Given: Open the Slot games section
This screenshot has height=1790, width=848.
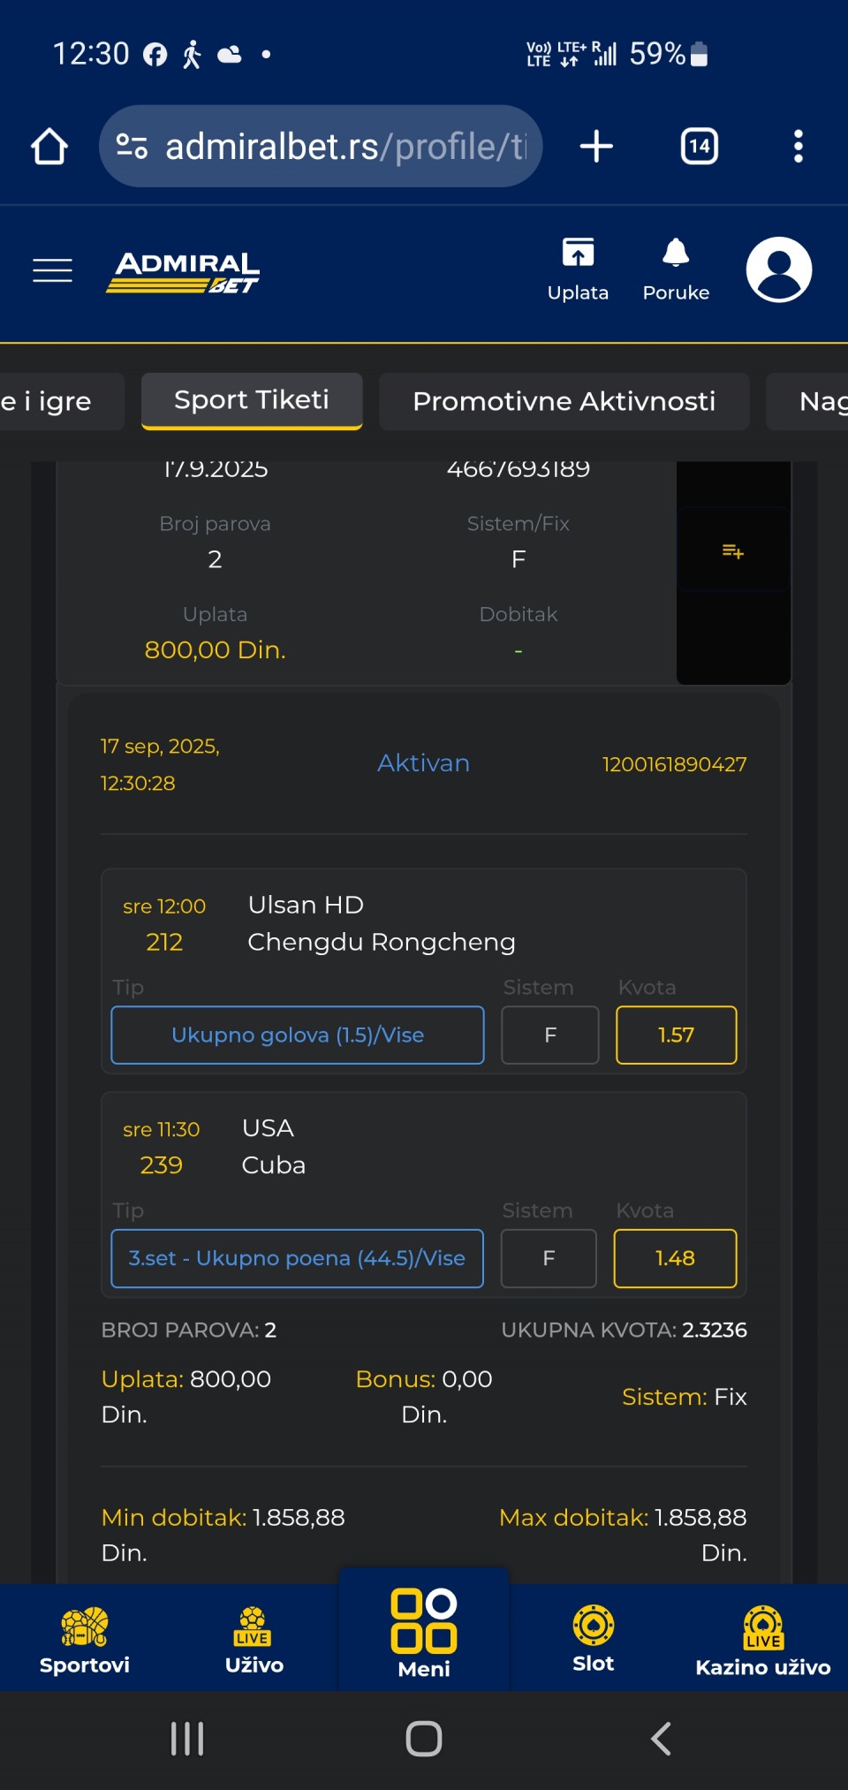Looking at the screenshot, I should point(593,1639).
